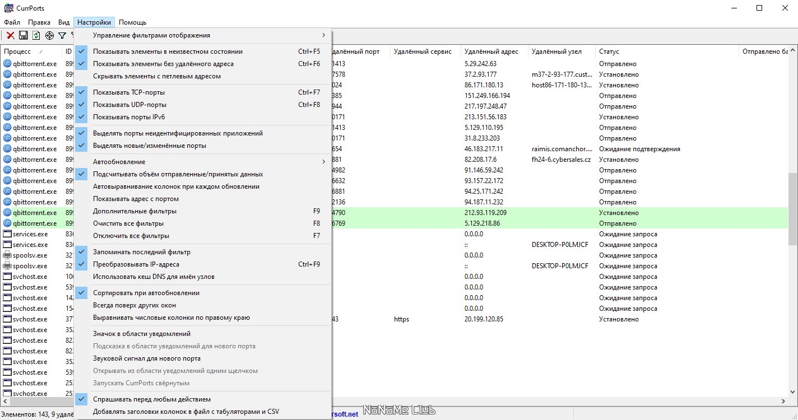Click the status bar element count text
Image resolution: width=798 pixels, height=420 pixels.
38,413
